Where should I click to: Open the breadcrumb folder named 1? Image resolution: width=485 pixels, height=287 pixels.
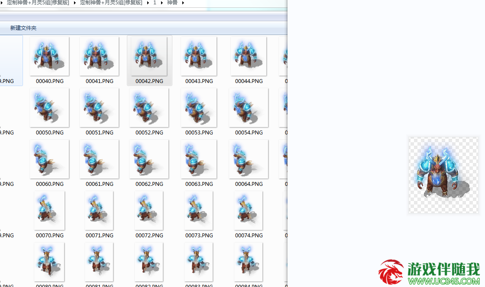[155, 3]
